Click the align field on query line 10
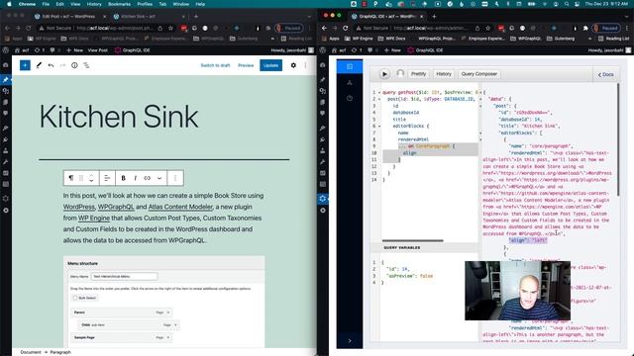Image resolution: width=634 pixels, height=356 pixels. coord(409,153)
